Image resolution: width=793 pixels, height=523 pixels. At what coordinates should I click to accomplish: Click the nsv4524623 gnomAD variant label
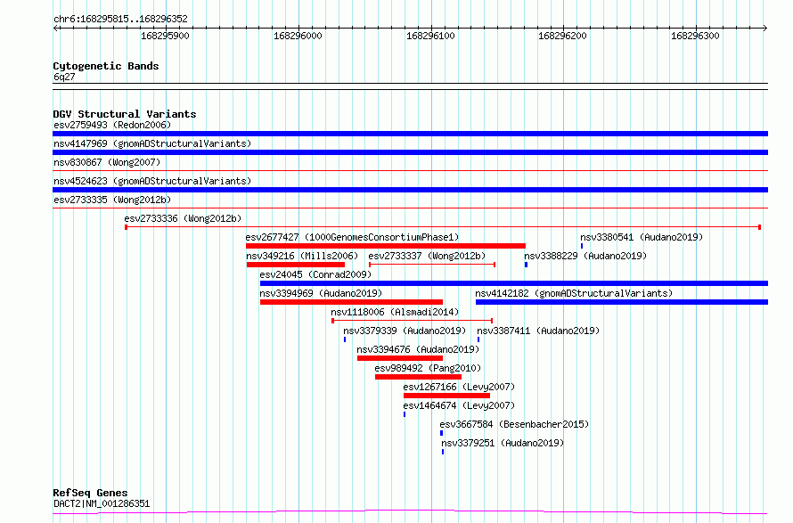152,181
